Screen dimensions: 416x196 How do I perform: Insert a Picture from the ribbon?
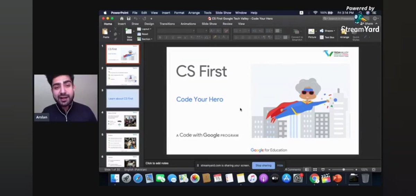tap(312, 33)
